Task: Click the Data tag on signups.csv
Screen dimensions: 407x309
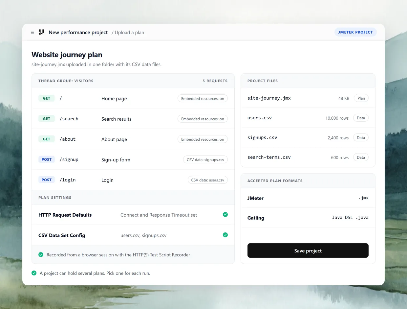Action: pyautogui.click(x=361, y=138)
